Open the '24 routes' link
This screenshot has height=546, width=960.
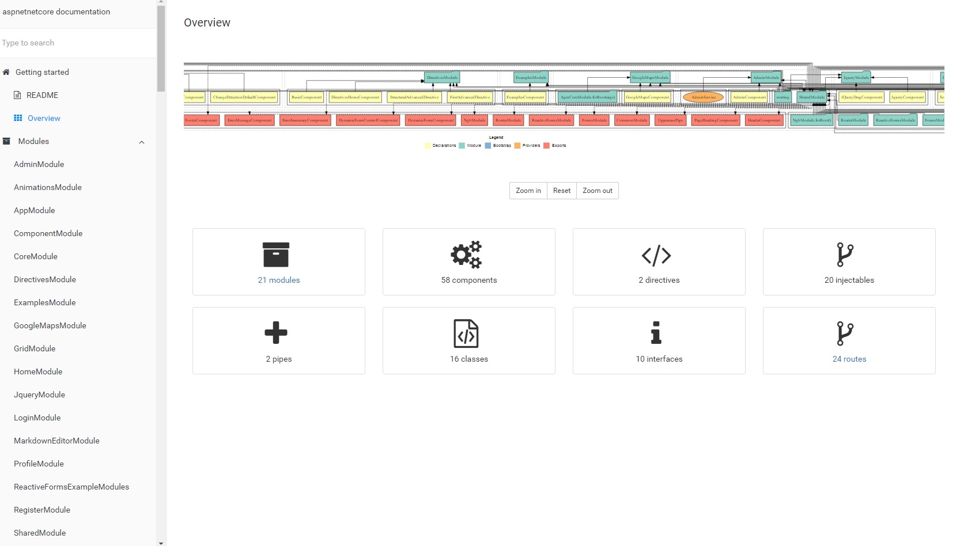(x=849, y=359)
